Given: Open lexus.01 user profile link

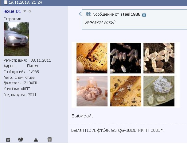Looking at the screenshot, I should tap(12, 11).
